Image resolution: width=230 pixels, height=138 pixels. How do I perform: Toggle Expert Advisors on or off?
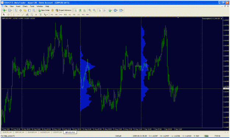(63, 10)
